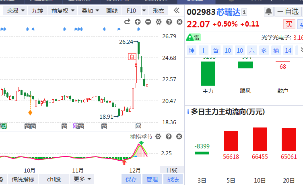Click the 减 event marker below chart
Image resolution: width=303 pixels, height=185 pixels.
(4, 127)
